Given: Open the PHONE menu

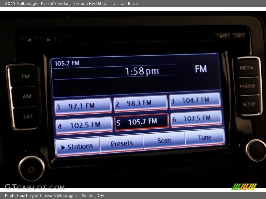Looking at the screenshot, I should pos(247,86).
